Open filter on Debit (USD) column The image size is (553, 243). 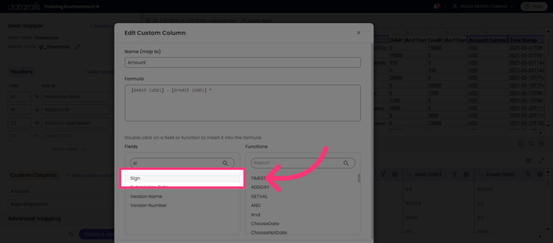click(x=454, y=174)
